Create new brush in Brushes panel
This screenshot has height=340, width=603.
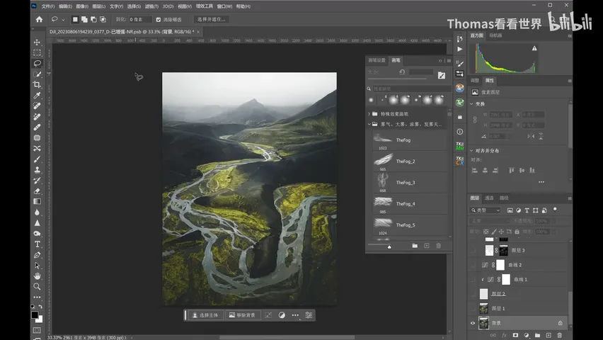pyautogui.click(x=427, y=246)
